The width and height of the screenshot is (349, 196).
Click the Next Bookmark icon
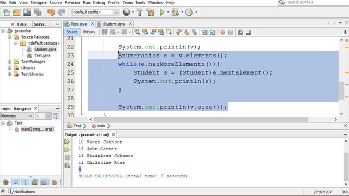pos(186,32)
